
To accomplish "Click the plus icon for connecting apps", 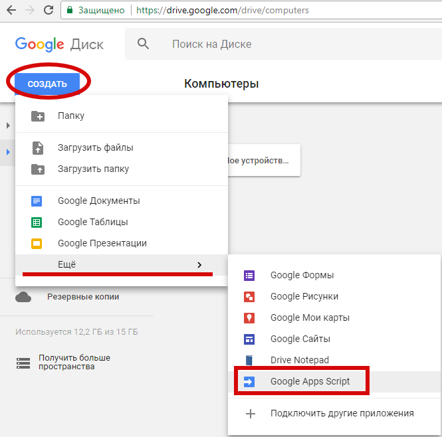I will tap(251, 414).
